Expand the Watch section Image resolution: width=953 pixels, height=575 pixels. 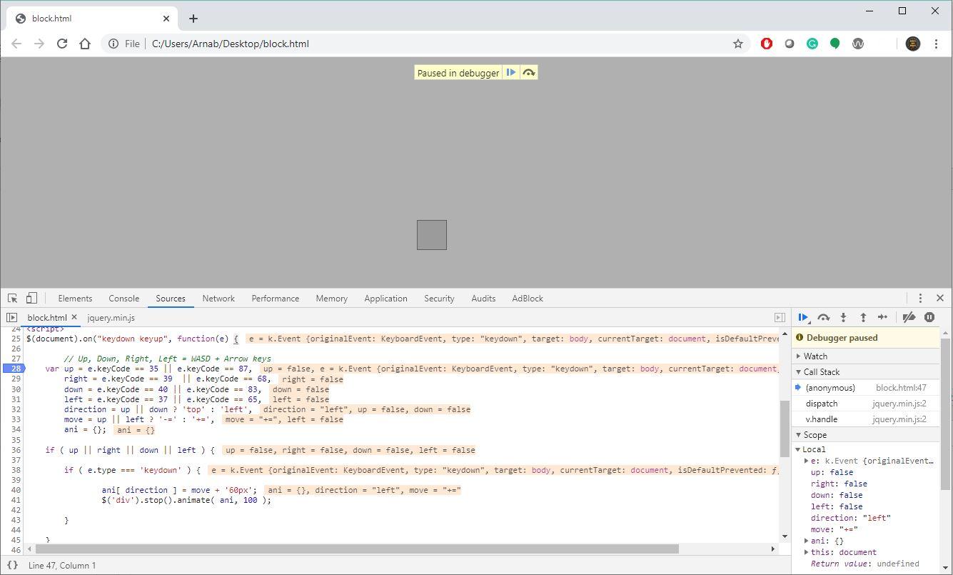[x=866, y=356]
